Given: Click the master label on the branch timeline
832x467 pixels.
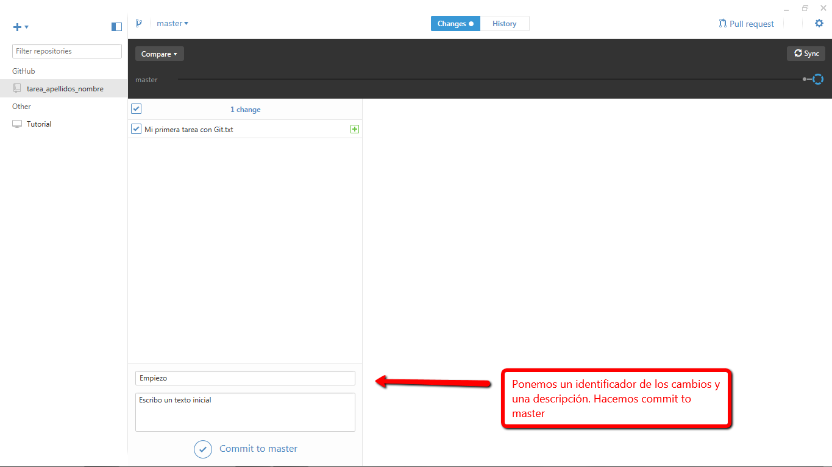Looking at the screenshot, I should point(146,80).
